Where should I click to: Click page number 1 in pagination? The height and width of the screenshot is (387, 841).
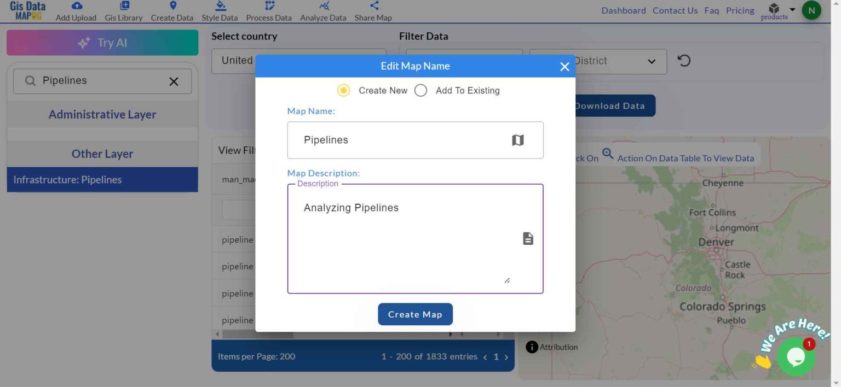[x=496, y=357]
